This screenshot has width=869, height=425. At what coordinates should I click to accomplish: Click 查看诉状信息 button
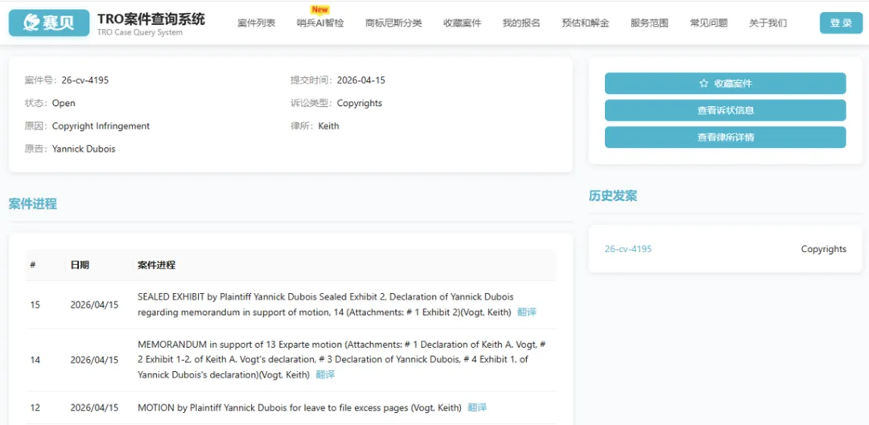pyautogui.click(x=725, y=110)
